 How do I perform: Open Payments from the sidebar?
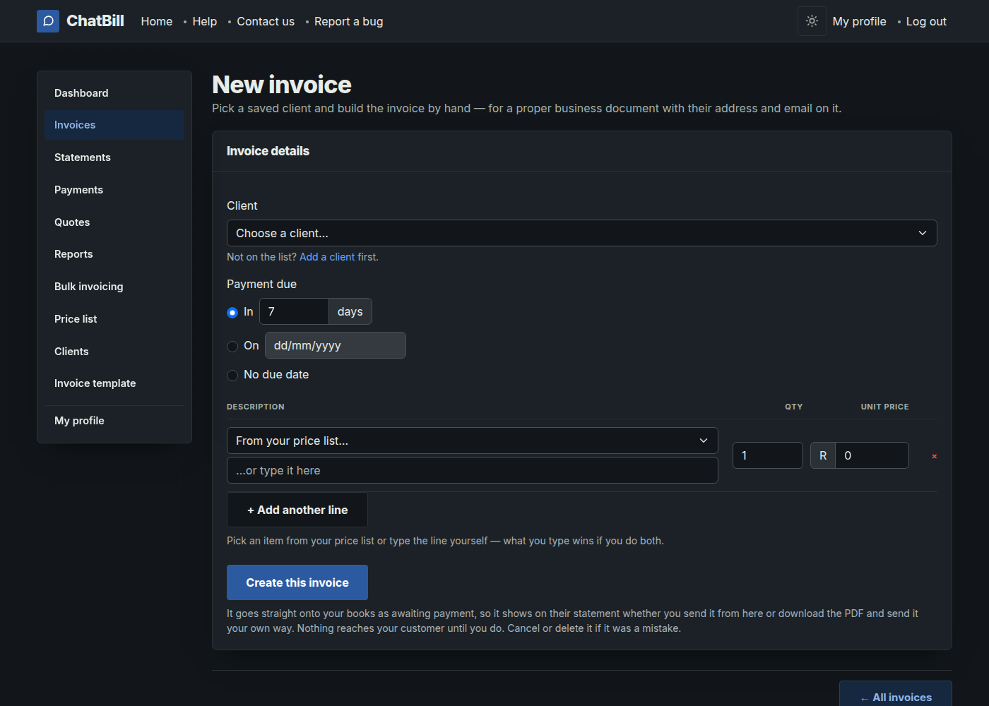(x=114, y=190)
